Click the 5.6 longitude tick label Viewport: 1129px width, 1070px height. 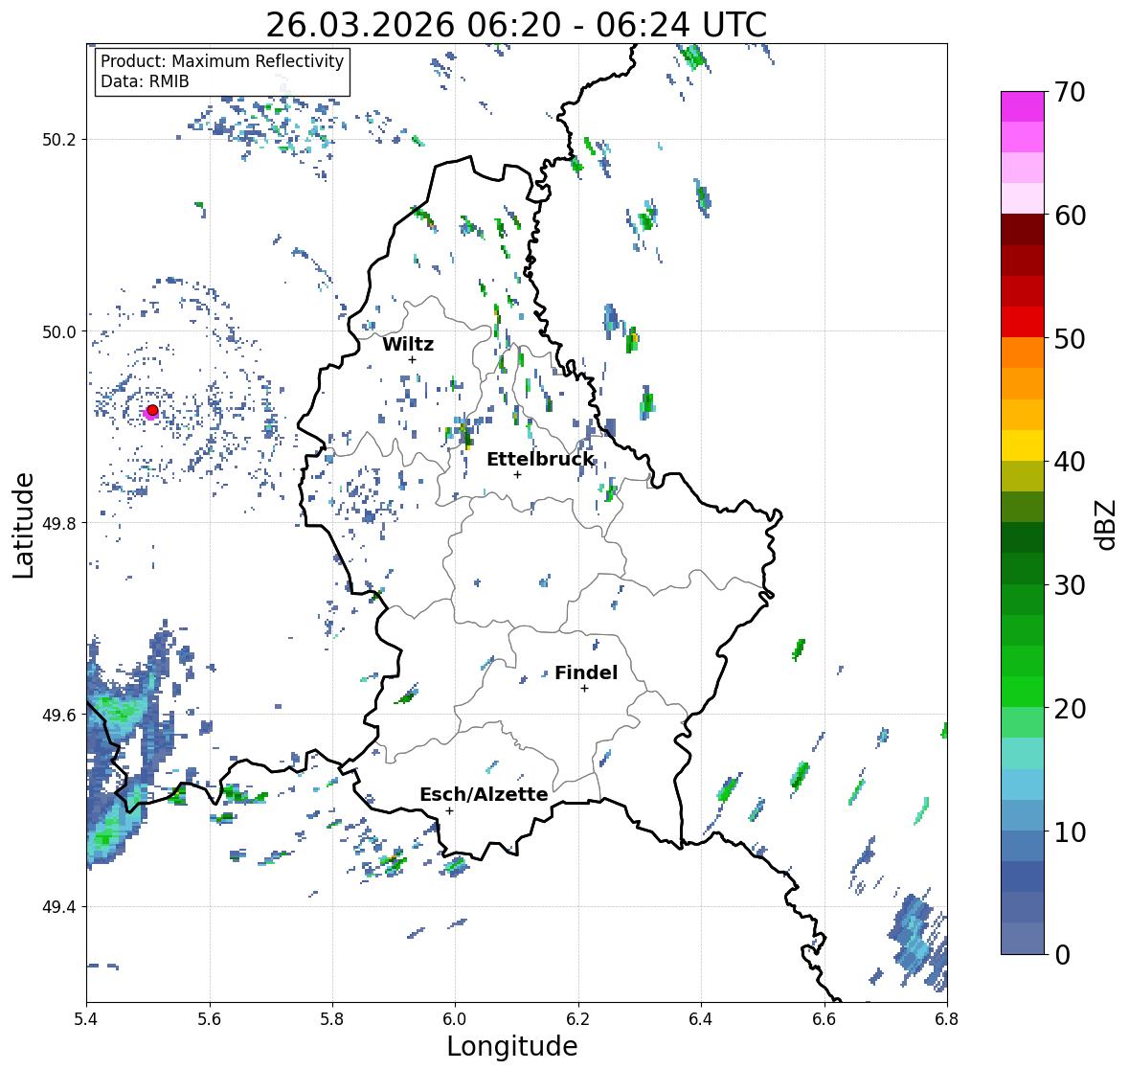(210, 1019)
